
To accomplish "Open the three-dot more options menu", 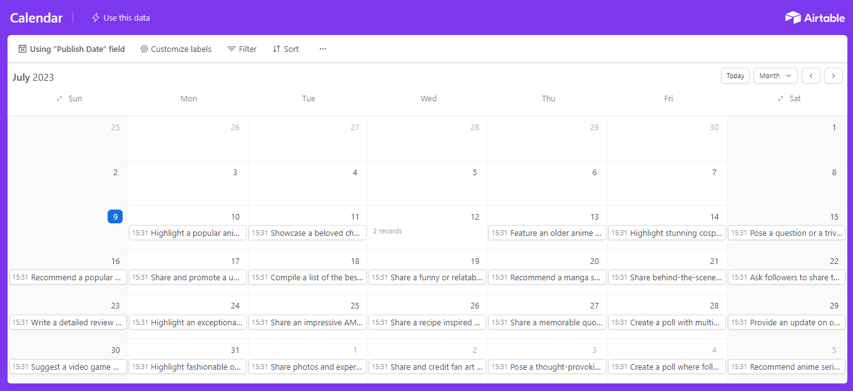I will point(323,49).
